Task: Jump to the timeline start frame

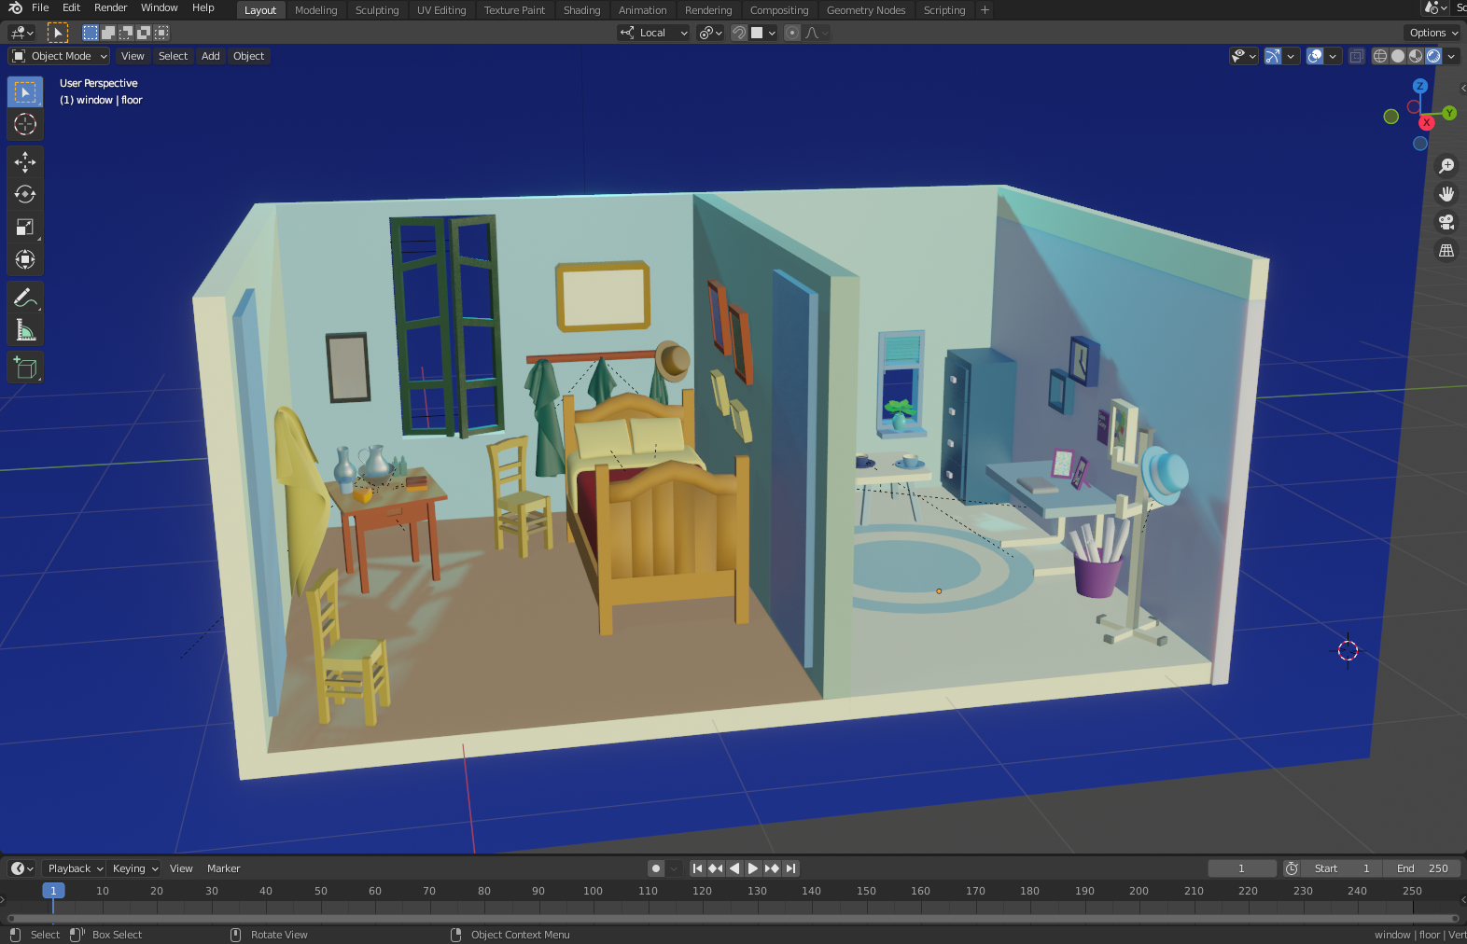Action: 697,868
